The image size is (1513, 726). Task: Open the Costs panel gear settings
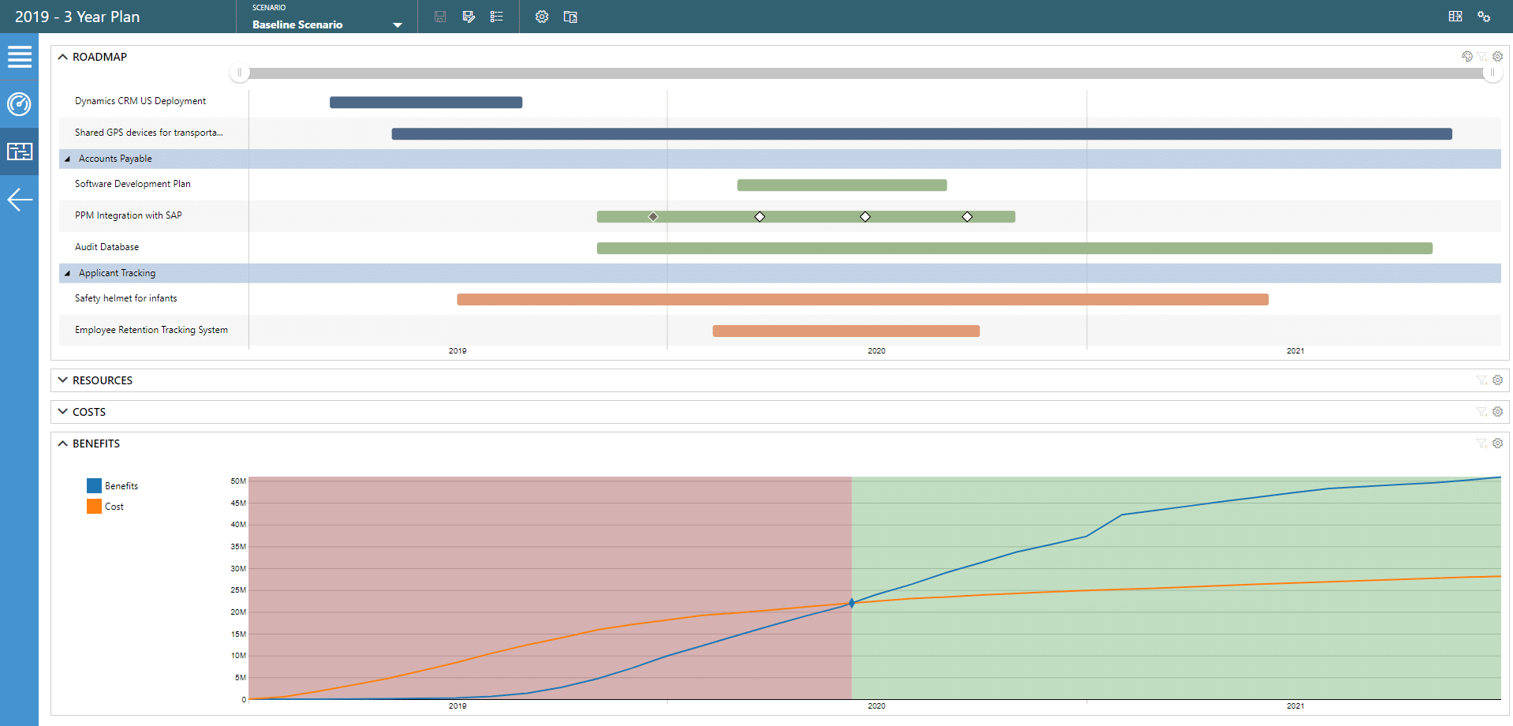click(1497, 412)
